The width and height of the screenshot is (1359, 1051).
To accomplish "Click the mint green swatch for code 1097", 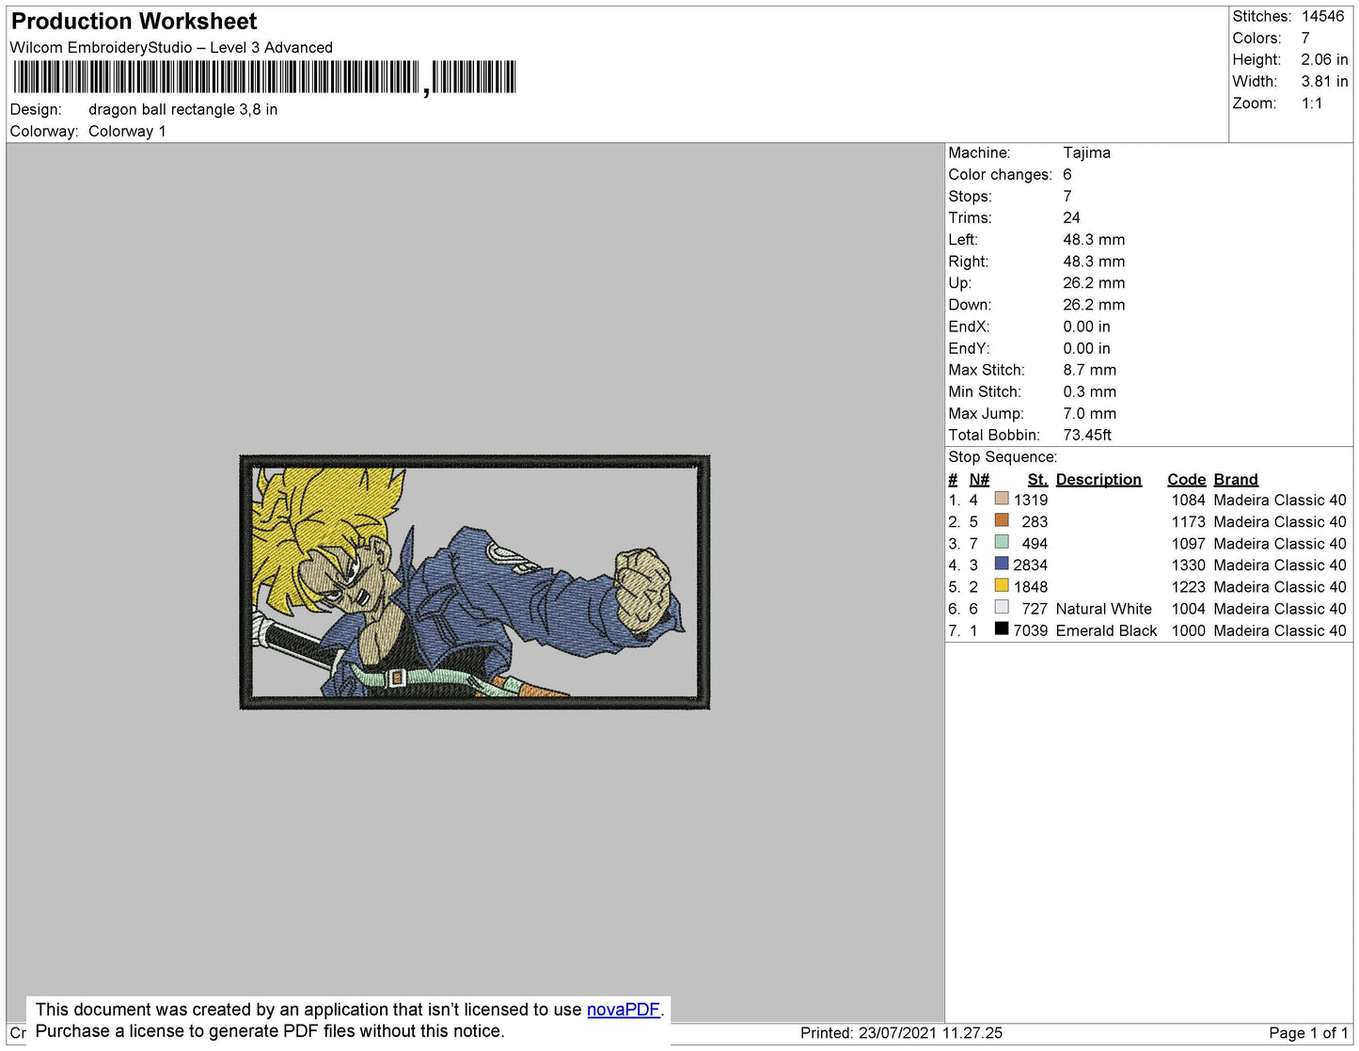I will click(1002, 542).
